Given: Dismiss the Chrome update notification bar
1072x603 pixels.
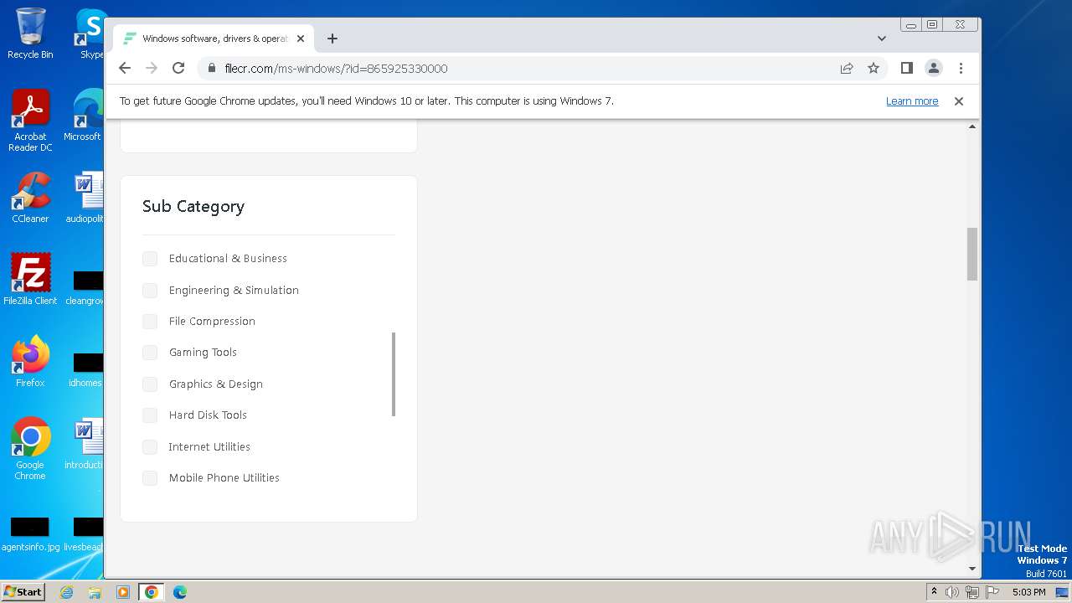Looking at the screenshot, I should pyautogui.click(x=959, y=100).
